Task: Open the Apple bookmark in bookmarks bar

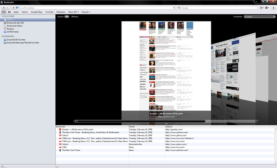Action: click(x=16, y=12)
